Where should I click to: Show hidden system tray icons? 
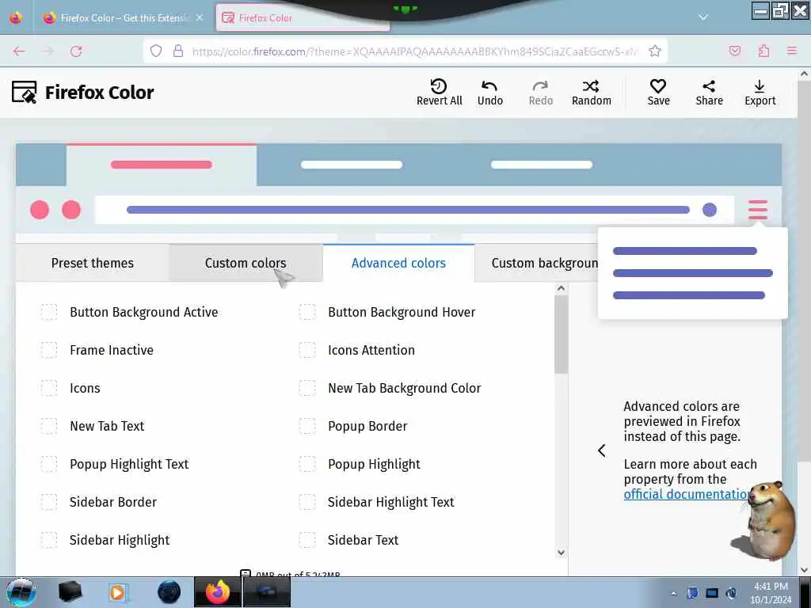(x=673, y=594)
